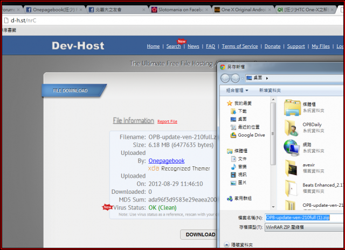Open the News link in the header

(194, 46)
